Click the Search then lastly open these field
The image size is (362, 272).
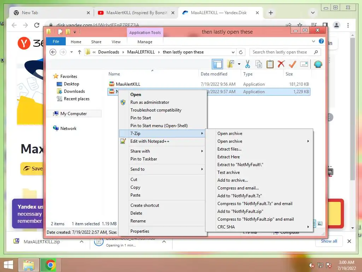[285, 52]
